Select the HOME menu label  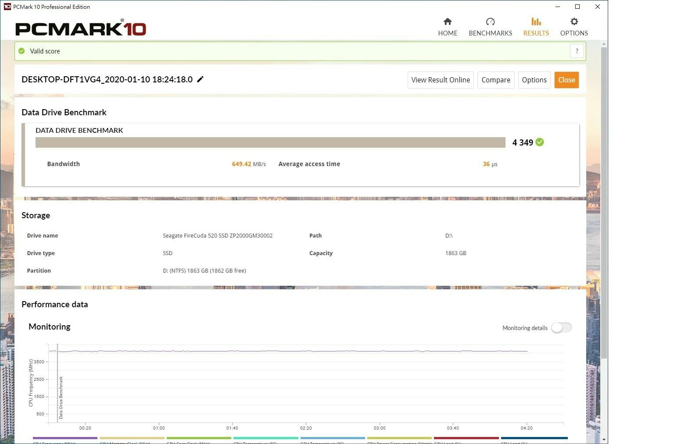(x=448, y=33)
